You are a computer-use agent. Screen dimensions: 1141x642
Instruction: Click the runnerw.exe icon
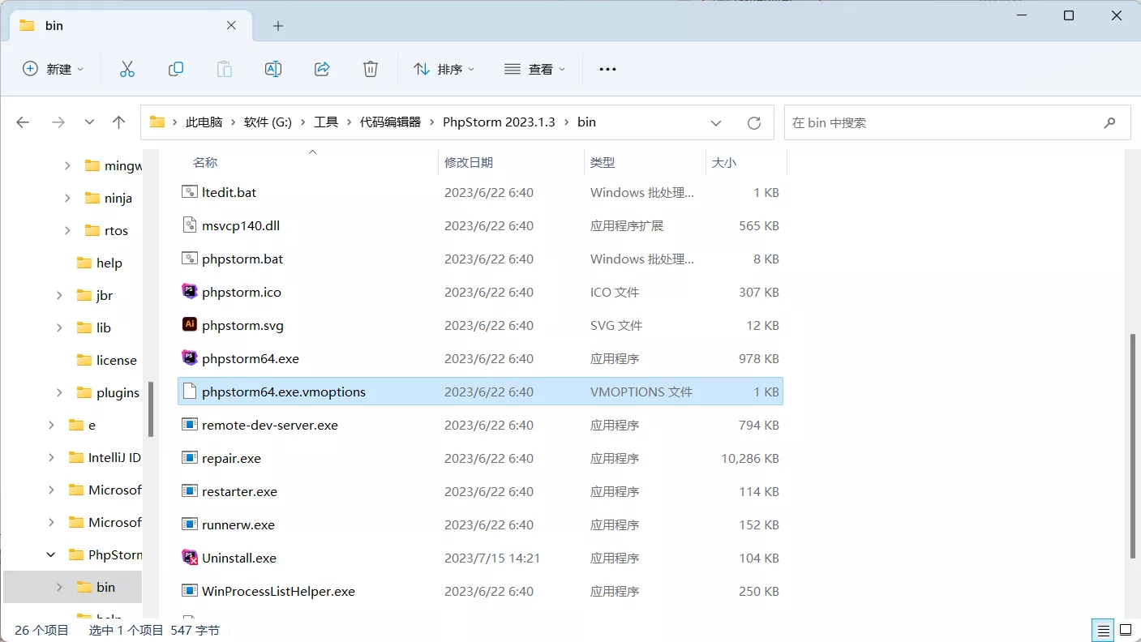(190, 524)
